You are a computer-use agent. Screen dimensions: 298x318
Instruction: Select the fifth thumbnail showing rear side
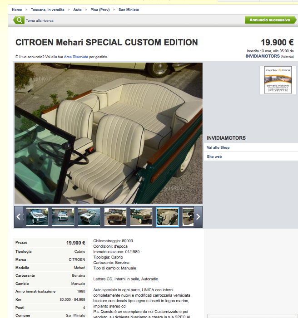(x=141, y=216)
